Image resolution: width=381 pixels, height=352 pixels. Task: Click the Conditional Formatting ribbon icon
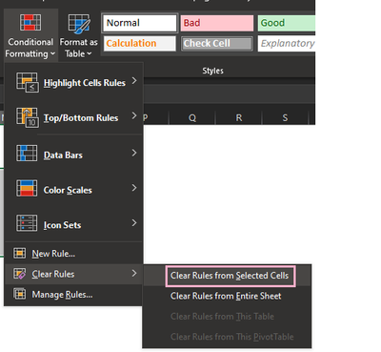[30, 23]
